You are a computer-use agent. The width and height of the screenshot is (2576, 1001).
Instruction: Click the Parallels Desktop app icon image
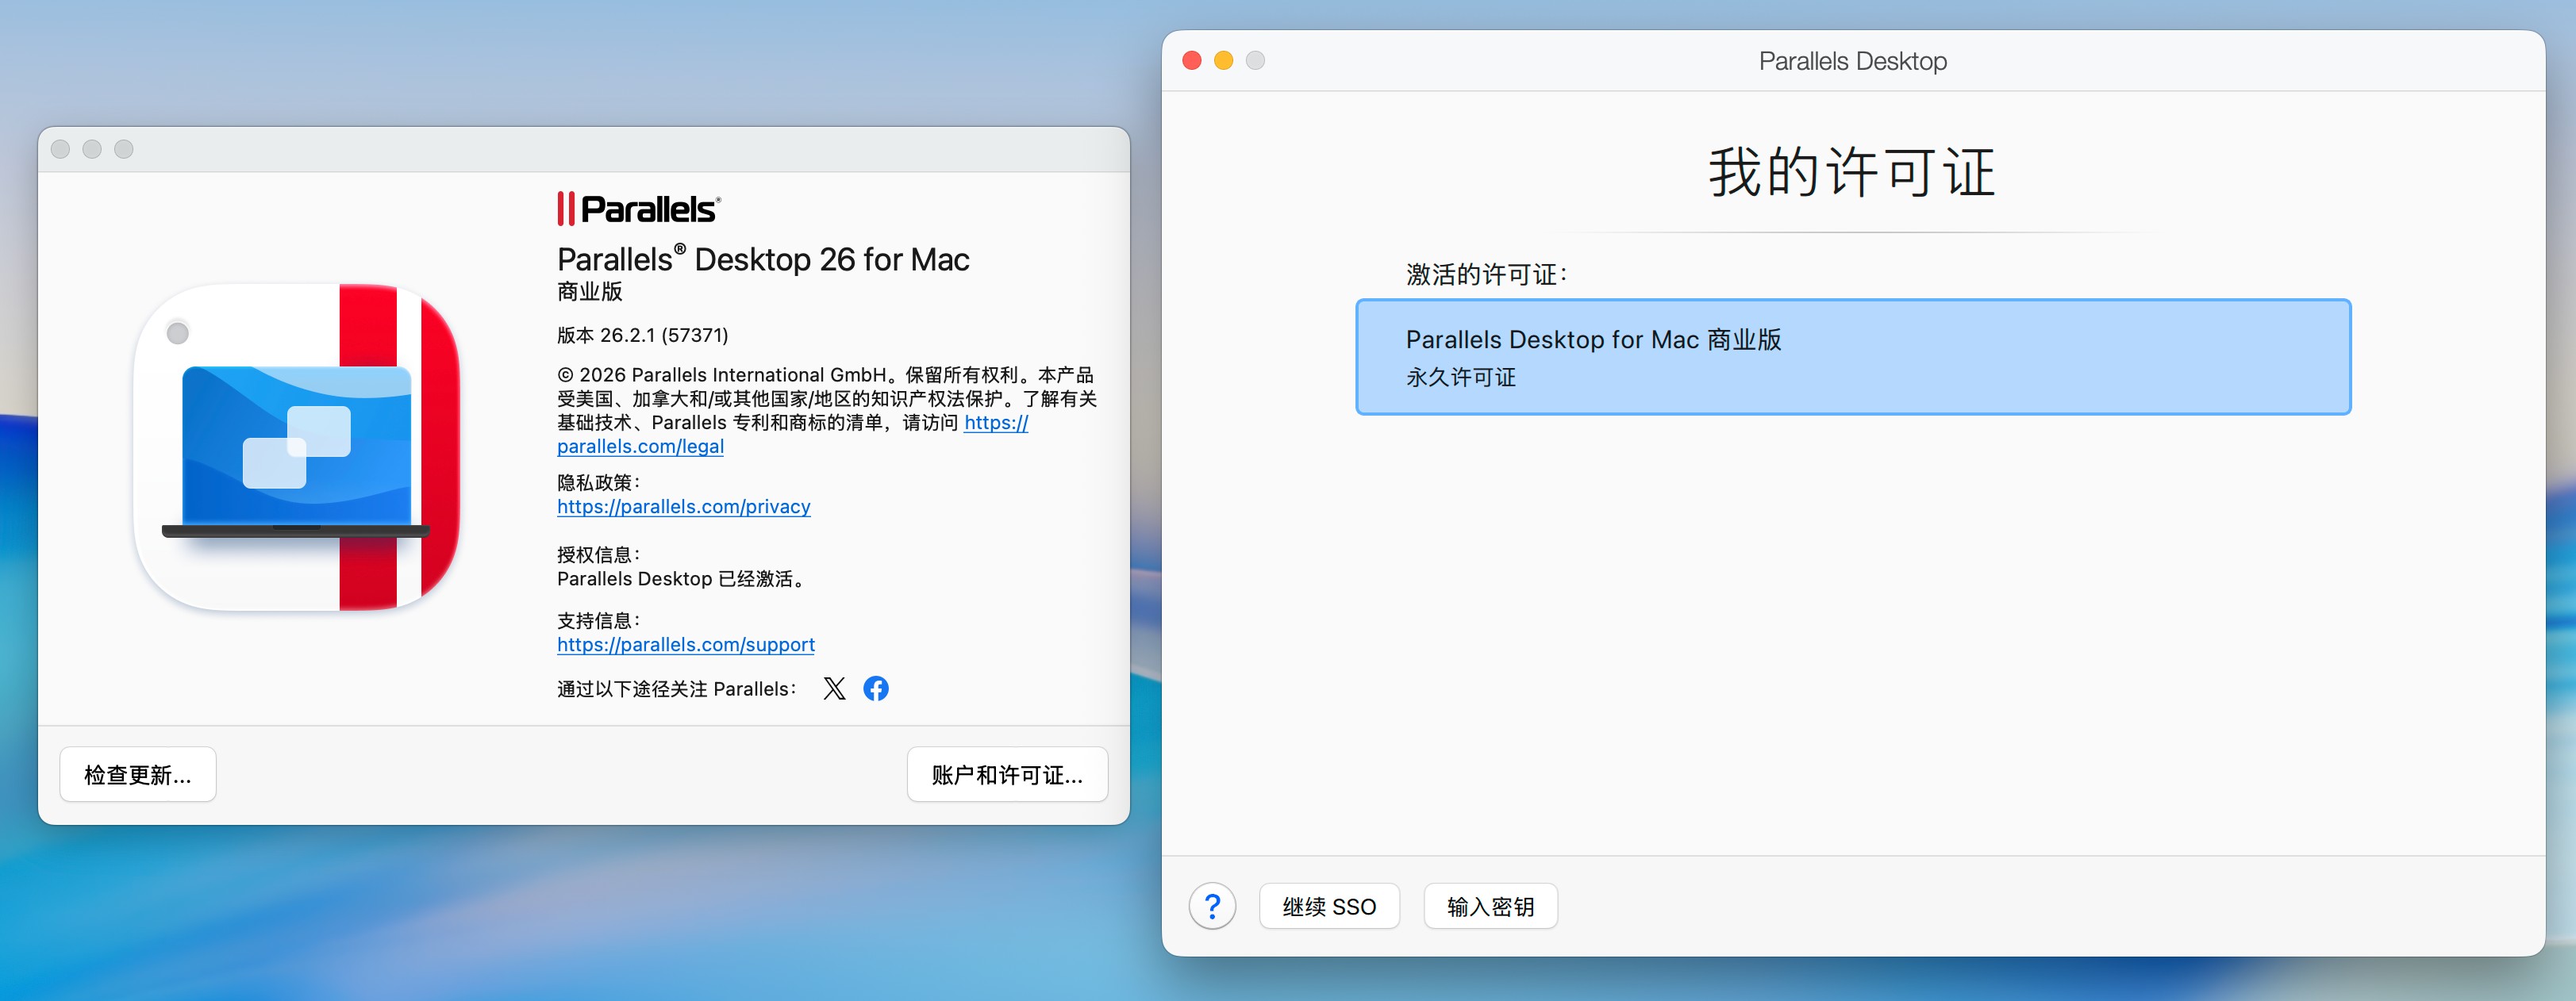pos(297,447)
